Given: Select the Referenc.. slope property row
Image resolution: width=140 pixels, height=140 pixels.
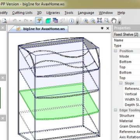Looking at the screenshot, I should tap(132, 89).
